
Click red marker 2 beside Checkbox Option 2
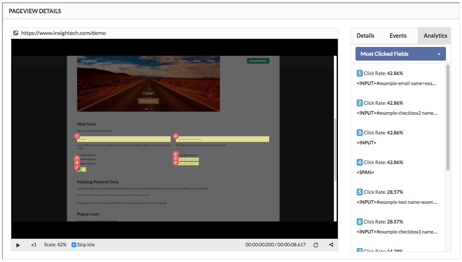tap(176, 158)
